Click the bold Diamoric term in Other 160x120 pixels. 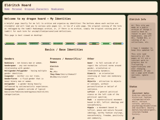(x=92, y=73)
